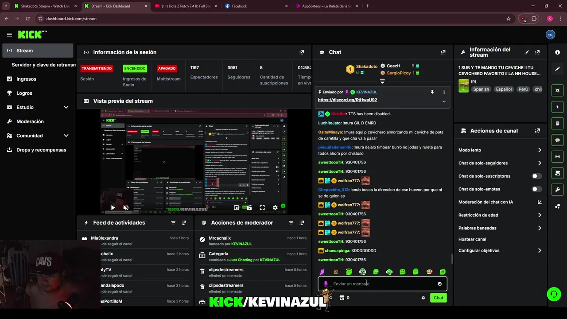Open Moderación in the sidebar

[x=38, y=121]
